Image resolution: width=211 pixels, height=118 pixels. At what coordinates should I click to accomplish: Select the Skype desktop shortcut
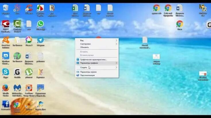6,72
